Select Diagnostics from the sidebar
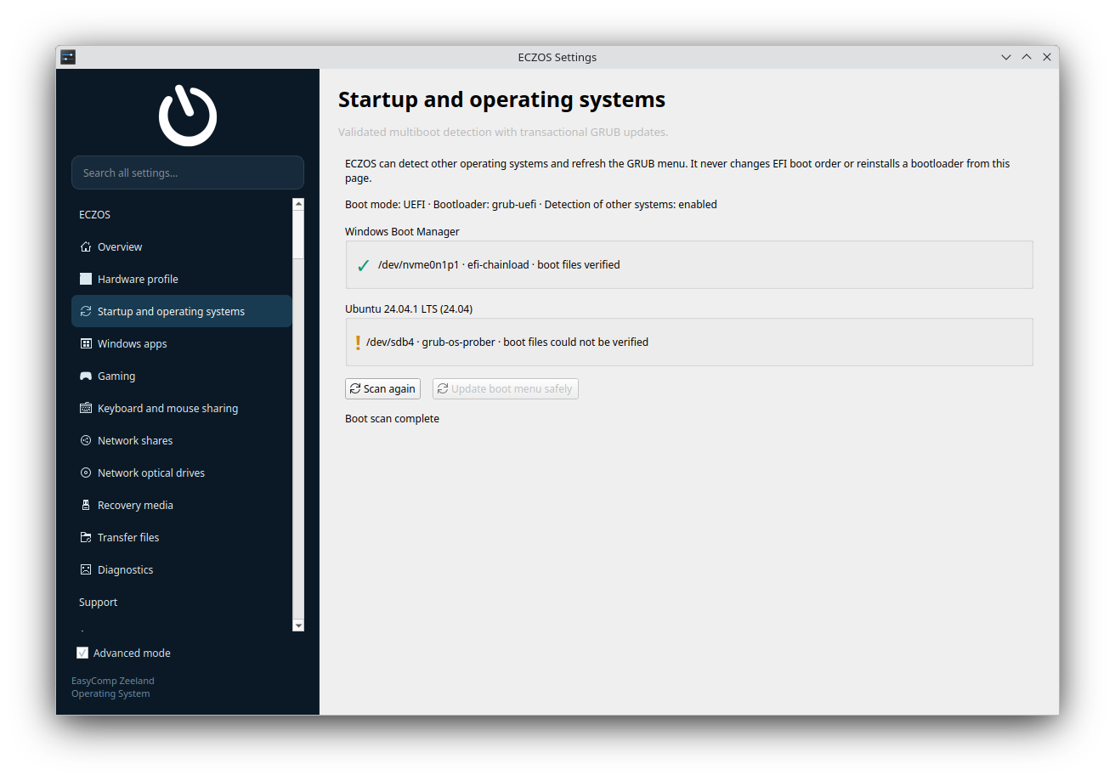 [x=182, y=570]
